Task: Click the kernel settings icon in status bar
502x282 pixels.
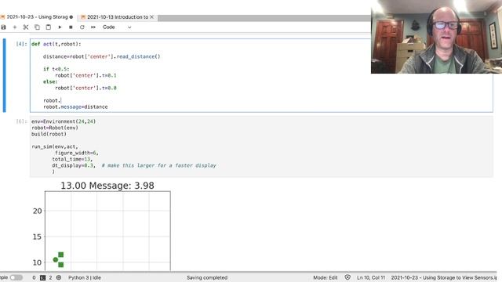Action: coord(59,277)
